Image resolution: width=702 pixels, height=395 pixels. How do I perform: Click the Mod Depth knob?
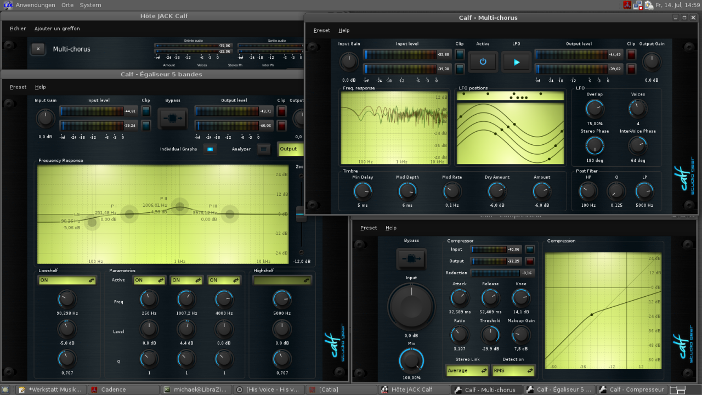tap(407, 191)
